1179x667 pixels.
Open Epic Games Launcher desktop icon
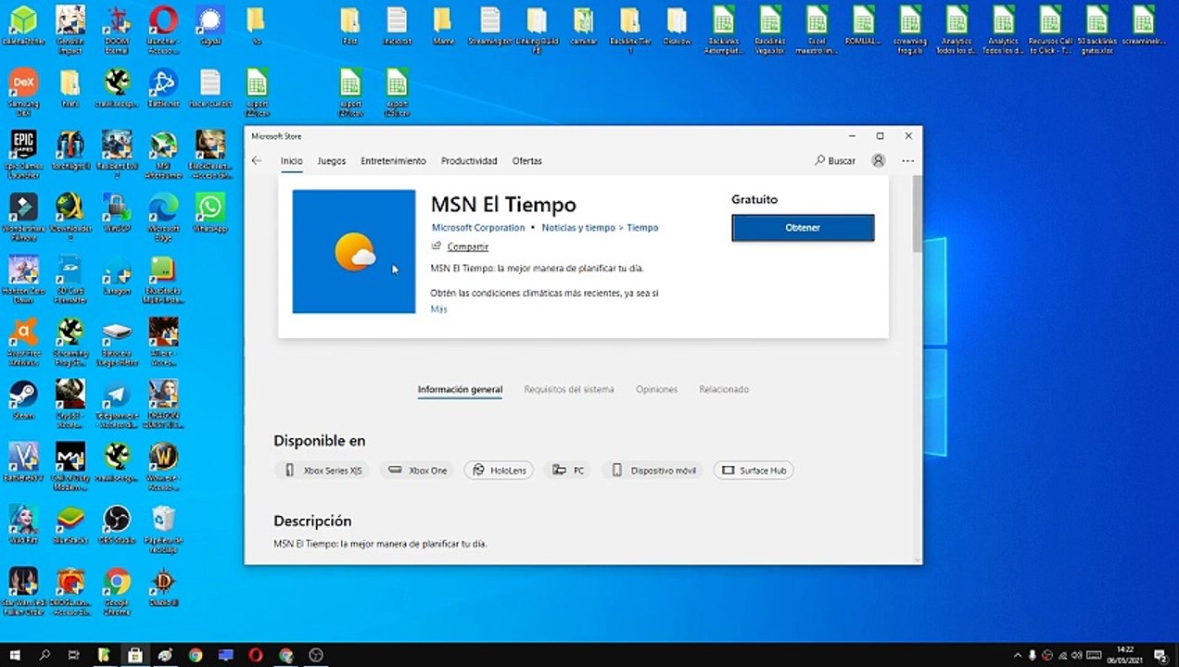point(23,154)
